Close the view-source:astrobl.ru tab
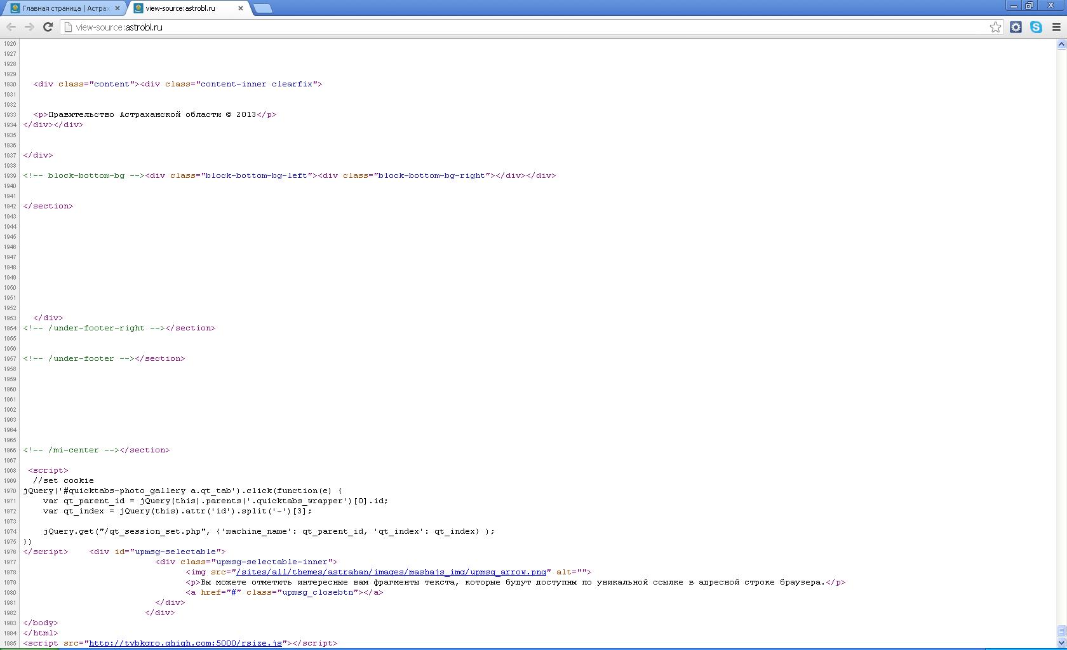1067x650 pixels. 241,8
